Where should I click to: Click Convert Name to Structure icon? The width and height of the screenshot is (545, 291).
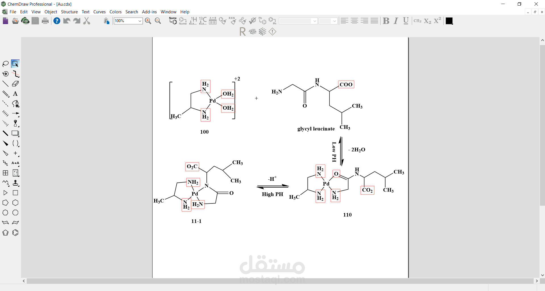[x=173, y=21]
